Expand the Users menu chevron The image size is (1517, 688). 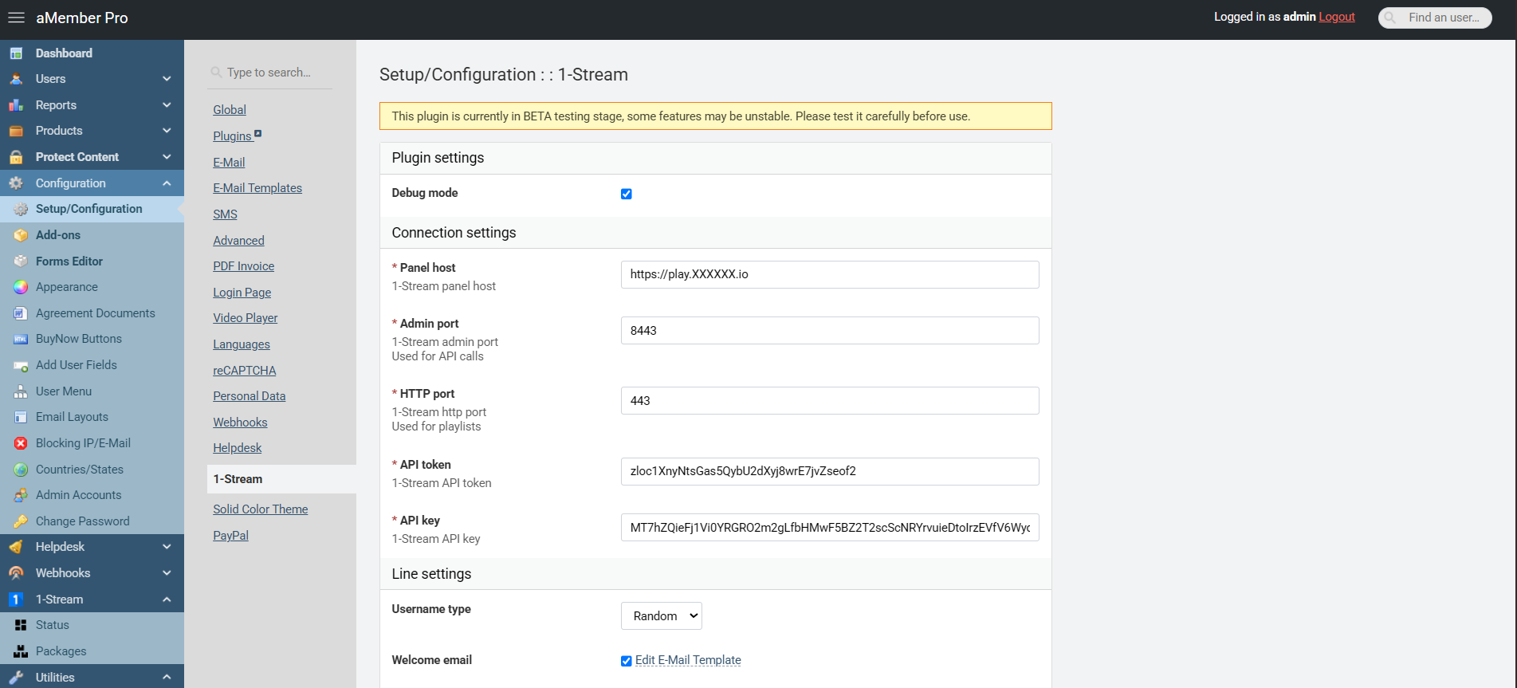[x=167, y=79]
